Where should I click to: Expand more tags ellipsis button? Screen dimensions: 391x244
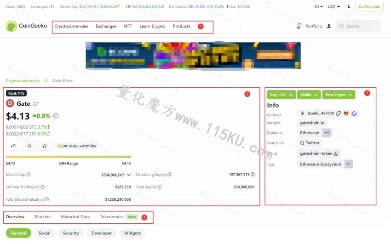tap(349, 164)
